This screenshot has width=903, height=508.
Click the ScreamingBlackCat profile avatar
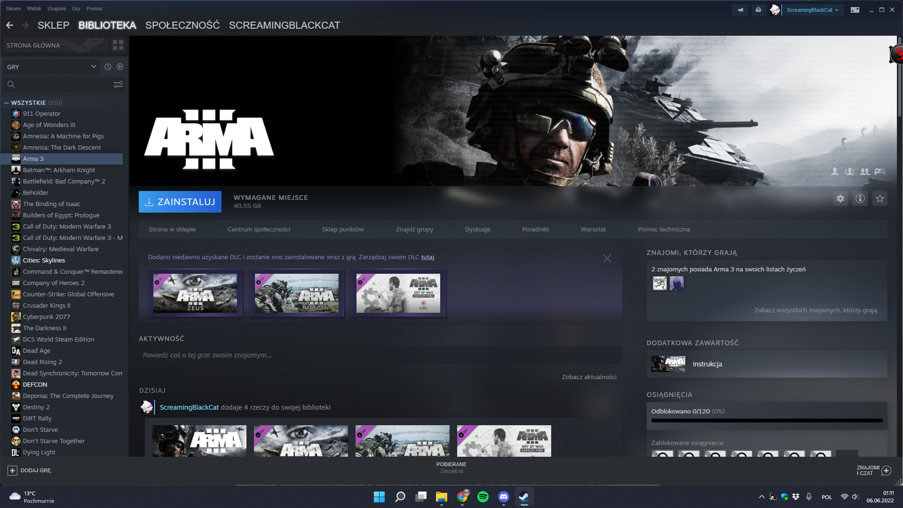775,10
